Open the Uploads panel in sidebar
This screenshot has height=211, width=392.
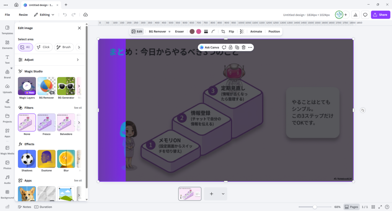click(x=7, y=89)
